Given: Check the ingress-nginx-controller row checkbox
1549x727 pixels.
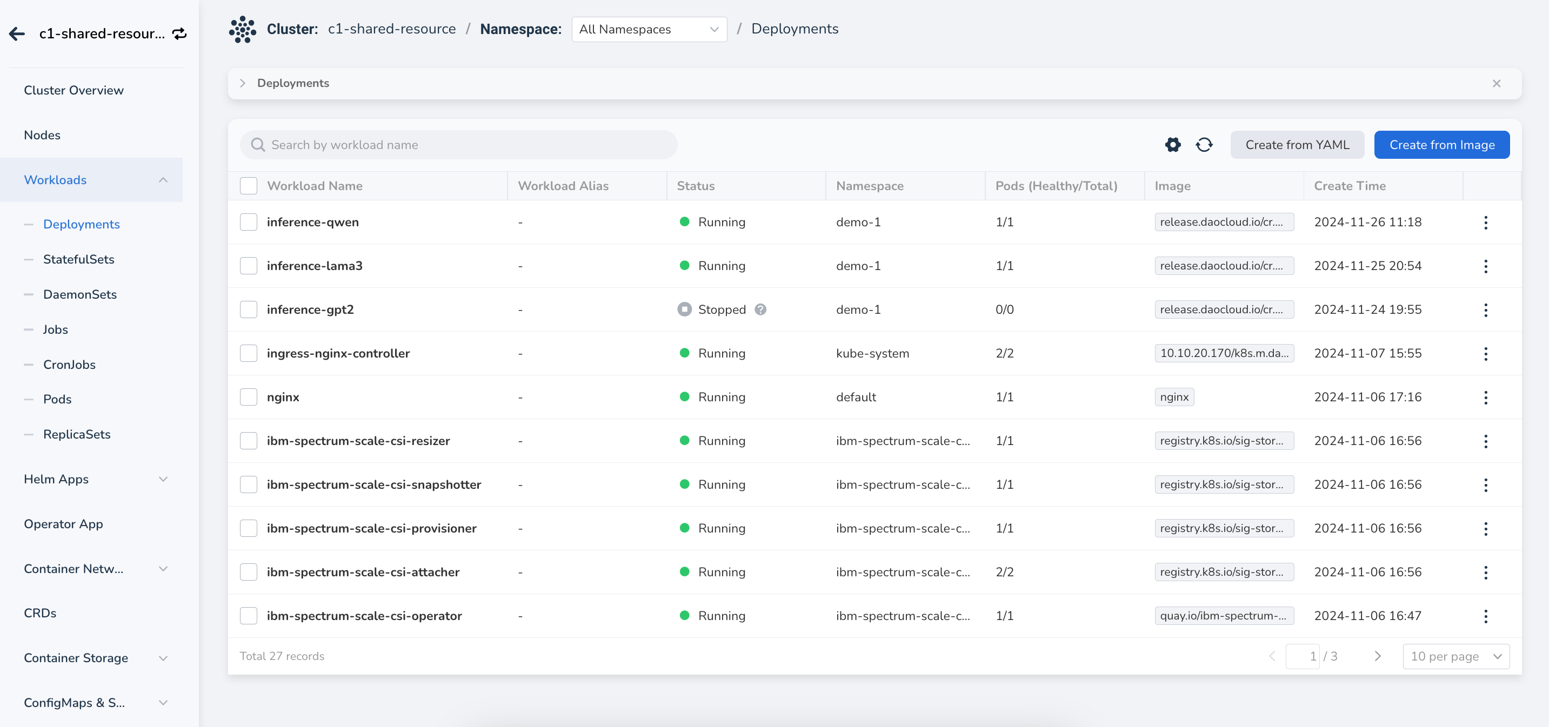Looking at the screenshot, I should (x=248, y=353).
